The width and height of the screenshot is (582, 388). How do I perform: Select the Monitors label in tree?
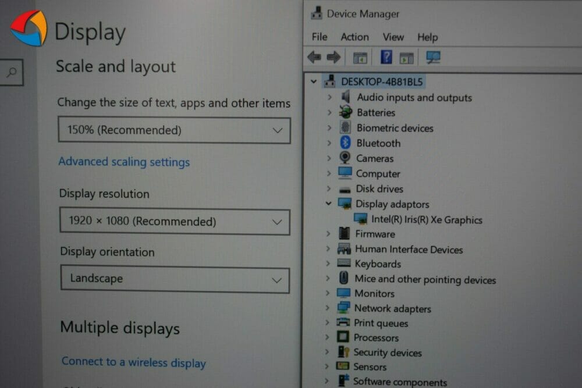(x=374, y=293)
